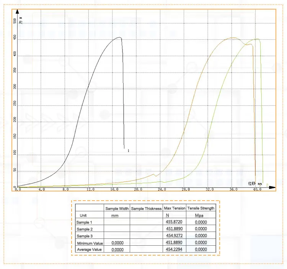
Task: Click the 'Sample Width' column header
Action: [117, 209]
